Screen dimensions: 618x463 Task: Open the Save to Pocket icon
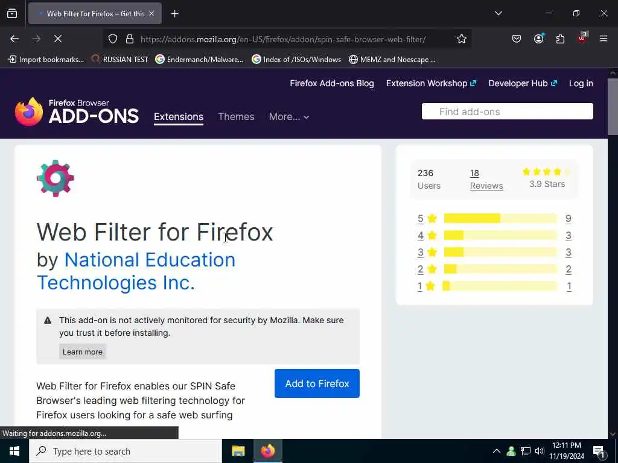pyautogui.click(x=517, y=39)
